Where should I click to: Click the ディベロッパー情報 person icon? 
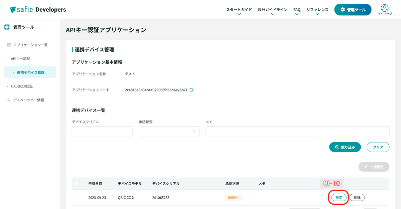pos(9,100)
